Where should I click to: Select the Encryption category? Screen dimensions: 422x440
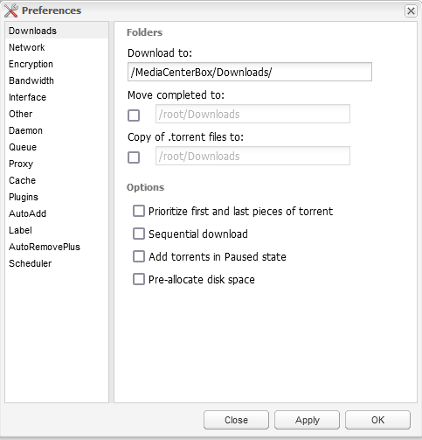point(31,64)
